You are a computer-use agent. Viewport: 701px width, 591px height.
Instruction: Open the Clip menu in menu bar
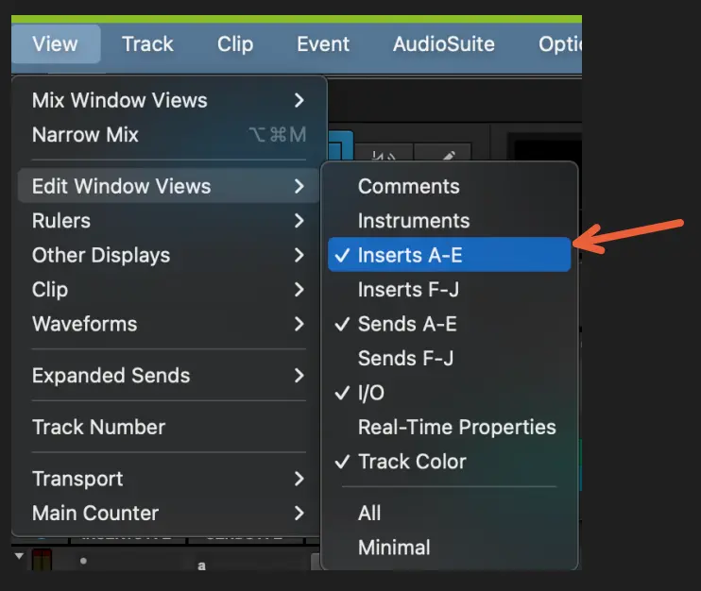234,44
